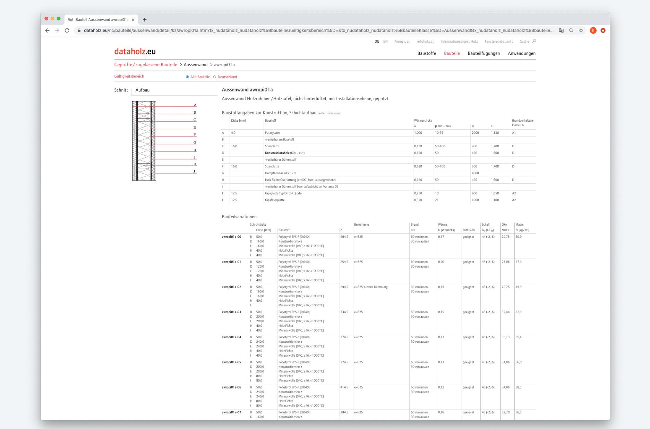Open the Bauteile menu
The height and width of the screenshot is (429, 650).
452,53
